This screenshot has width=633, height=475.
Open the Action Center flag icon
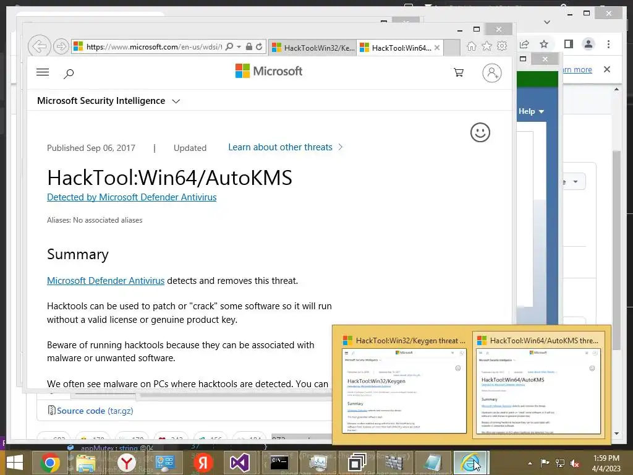pos(545,463)
